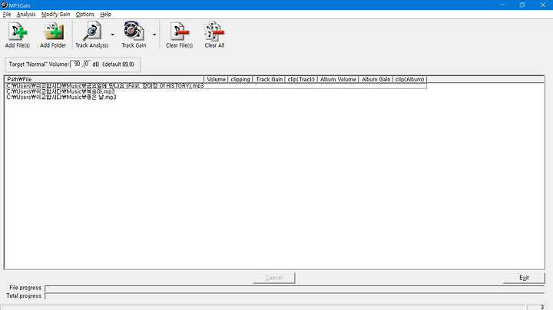Expand the Track Gain dropdown arrow
553x310 pixels.
(x=154, y=35)
